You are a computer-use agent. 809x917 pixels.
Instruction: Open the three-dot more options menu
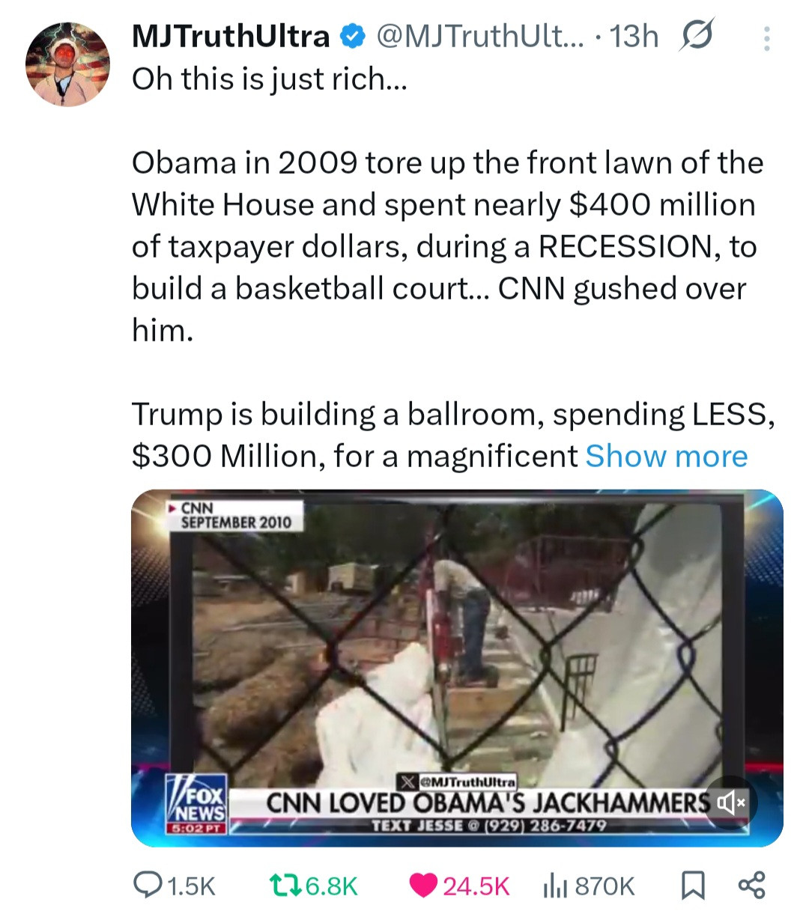click(766, 37)
